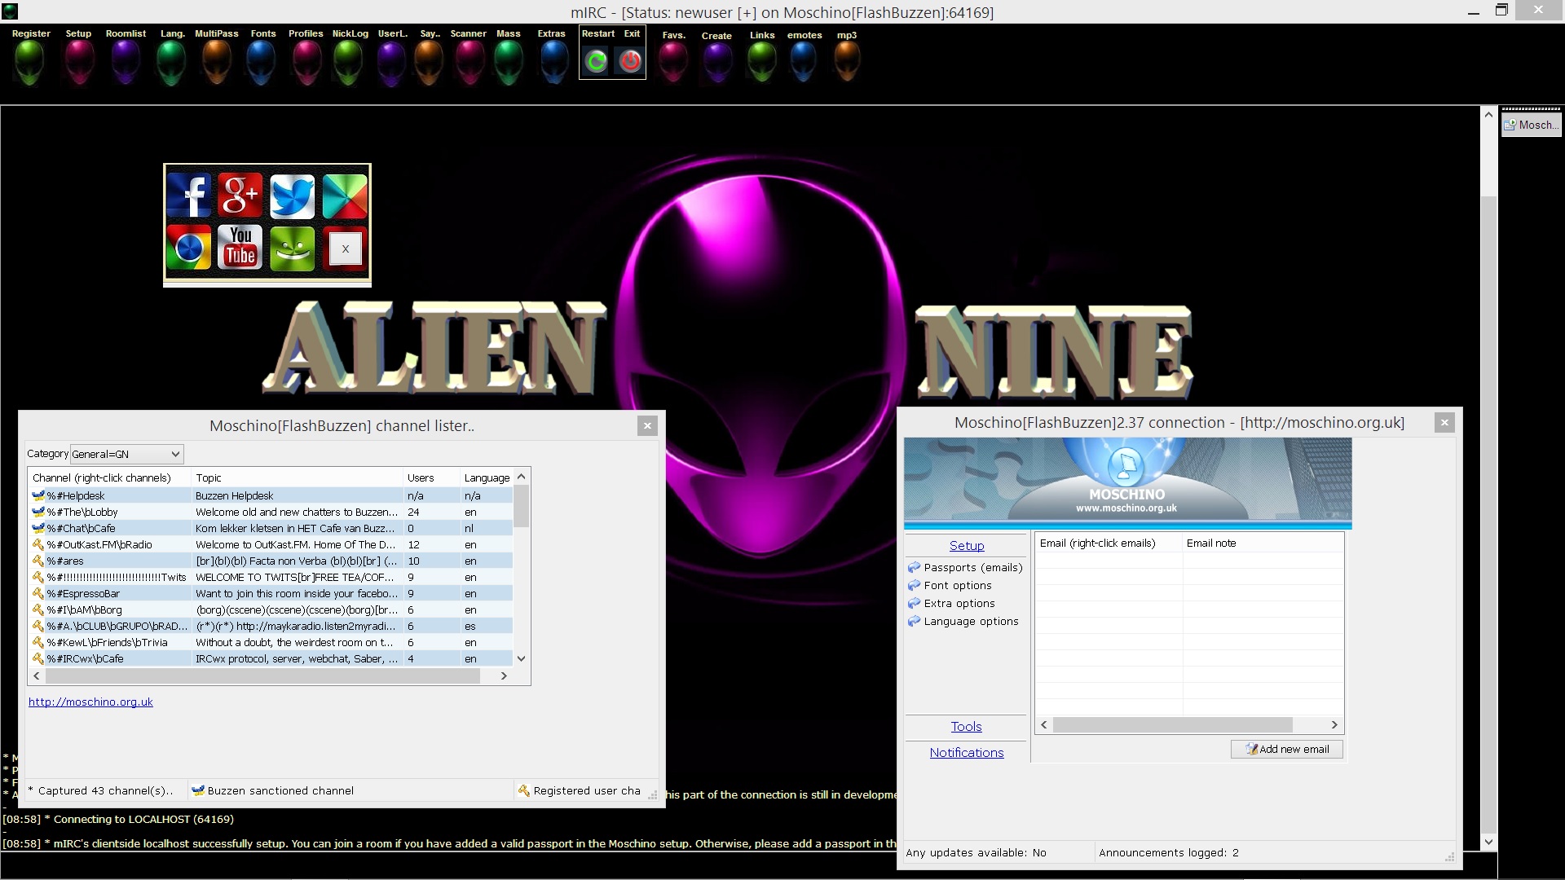Select the %#Chat\bCafe channel row

tap(271, 528)
